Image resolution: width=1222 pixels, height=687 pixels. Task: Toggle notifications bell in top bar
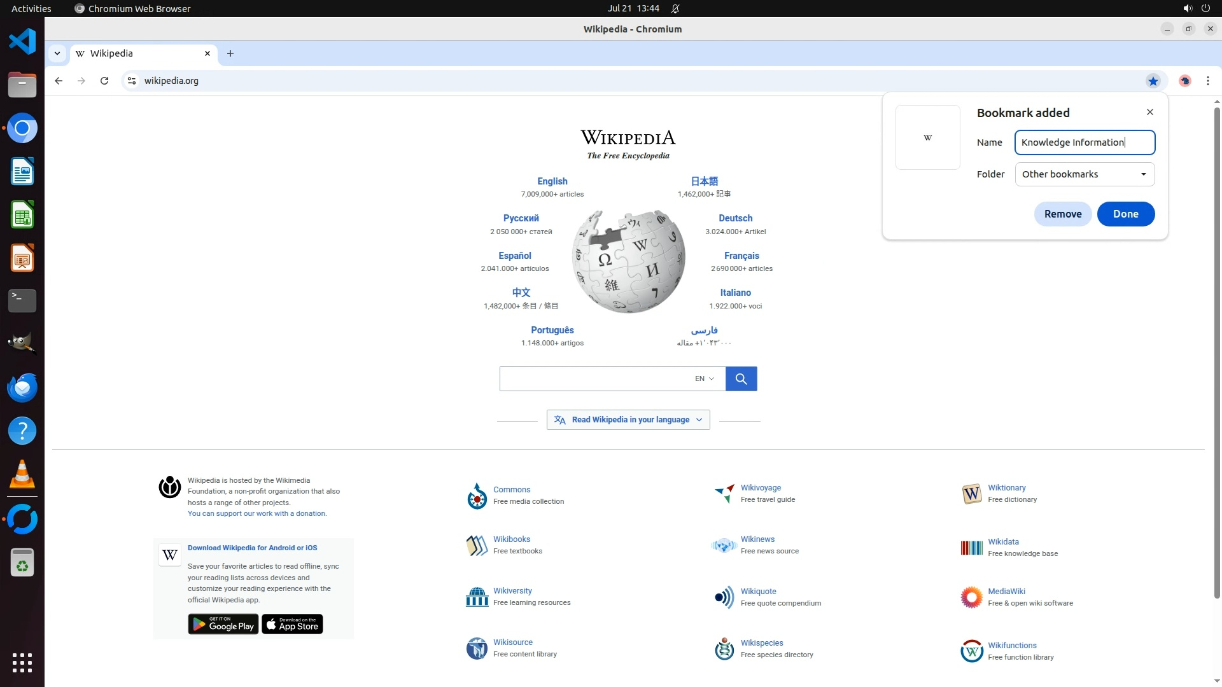[675, 9]
